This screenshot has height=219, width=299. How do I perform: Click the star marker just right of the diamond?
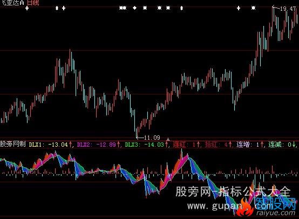coord(145,8)
